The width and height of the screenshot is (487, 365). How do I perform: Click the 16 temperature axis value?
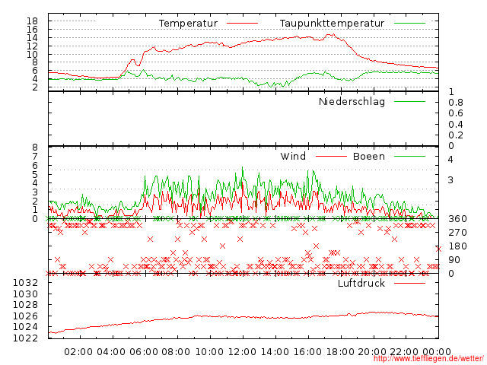32,30
